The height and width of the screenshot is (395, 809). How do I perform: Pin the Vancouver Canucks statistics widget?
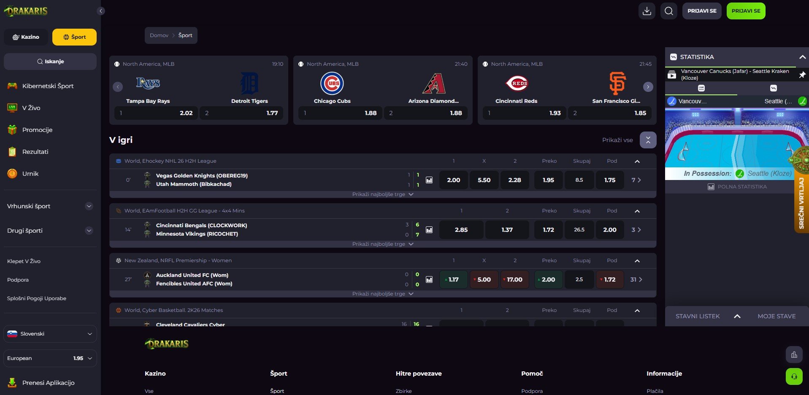[802, 75]
